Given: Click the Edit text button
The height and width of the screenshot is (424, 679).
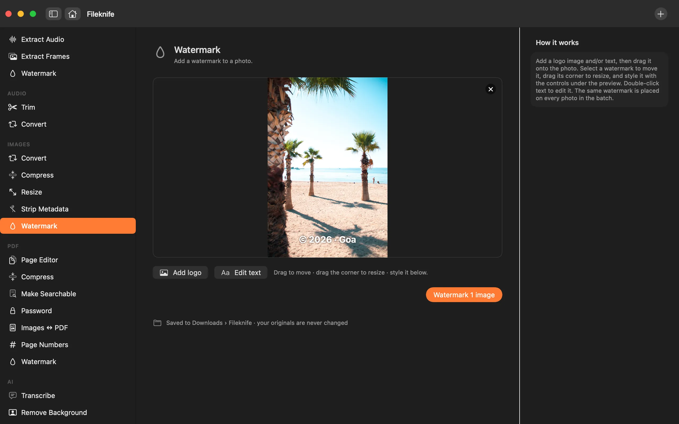Looking at the screenshot, I should click(x=241, y=273).
